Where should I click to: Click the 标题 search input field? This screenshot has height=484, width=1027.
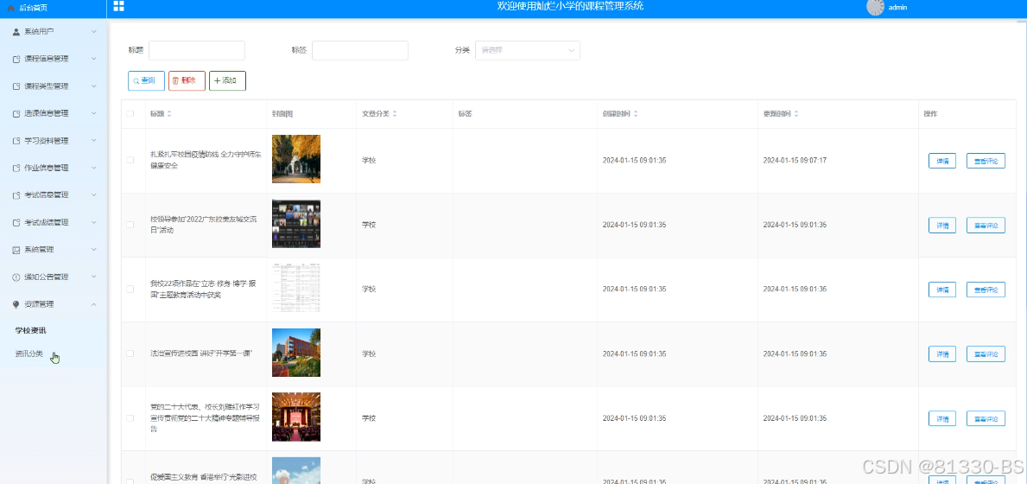point(196,50)
